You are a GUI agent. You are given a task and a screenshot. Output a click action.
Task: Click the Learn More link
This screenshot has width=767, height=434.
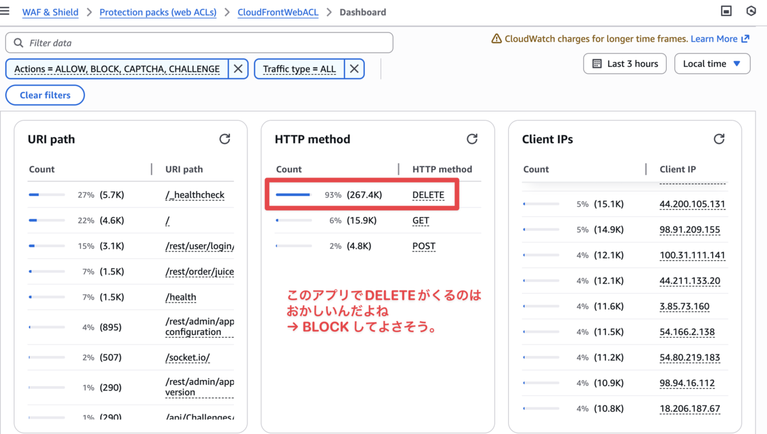720,39
